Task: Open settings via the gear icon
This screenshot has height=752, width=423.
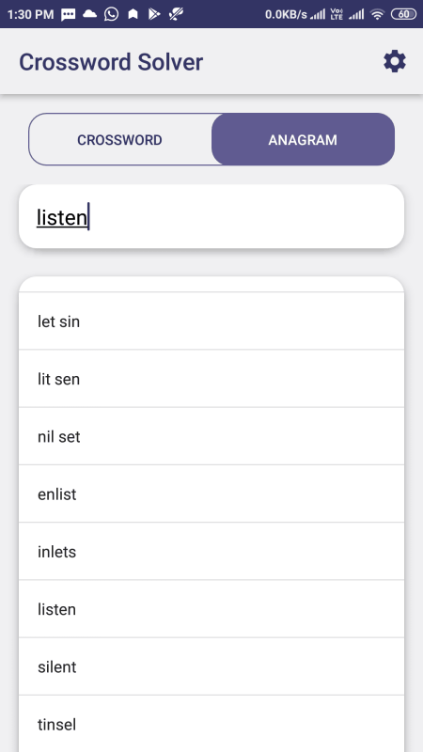Action: pos(394,62)
